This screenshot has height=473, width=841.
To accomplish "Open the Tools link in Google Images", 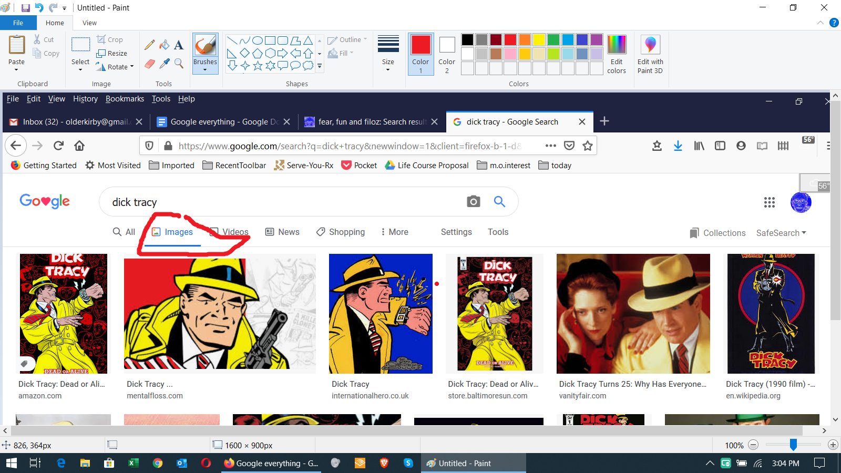I will tap(498, 232).
